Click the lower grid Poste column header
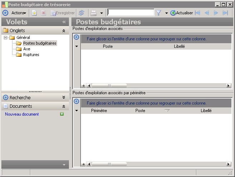The width and height of the screenshot is (235, 177). (140, 111)
